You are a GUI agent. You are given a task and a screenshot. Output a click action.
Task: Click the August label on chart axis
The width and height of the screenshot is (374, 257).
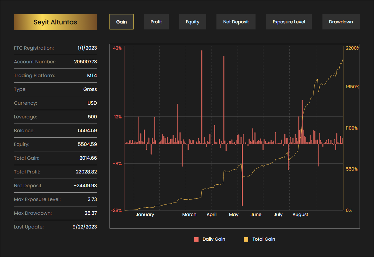click(x=300, y=214)
